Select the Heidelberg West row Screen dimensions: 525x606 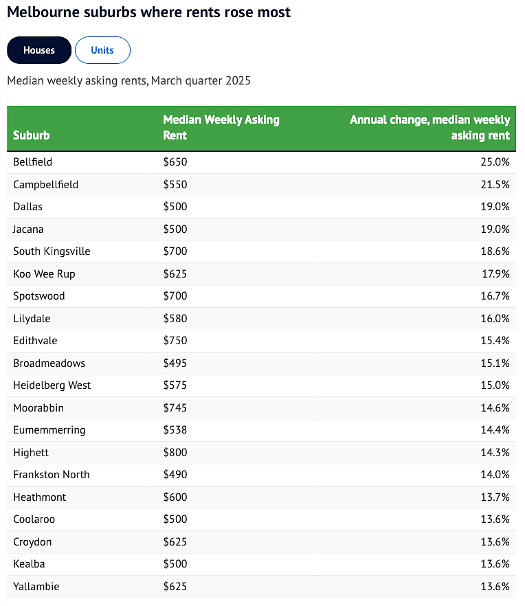[x=261, y=385]
